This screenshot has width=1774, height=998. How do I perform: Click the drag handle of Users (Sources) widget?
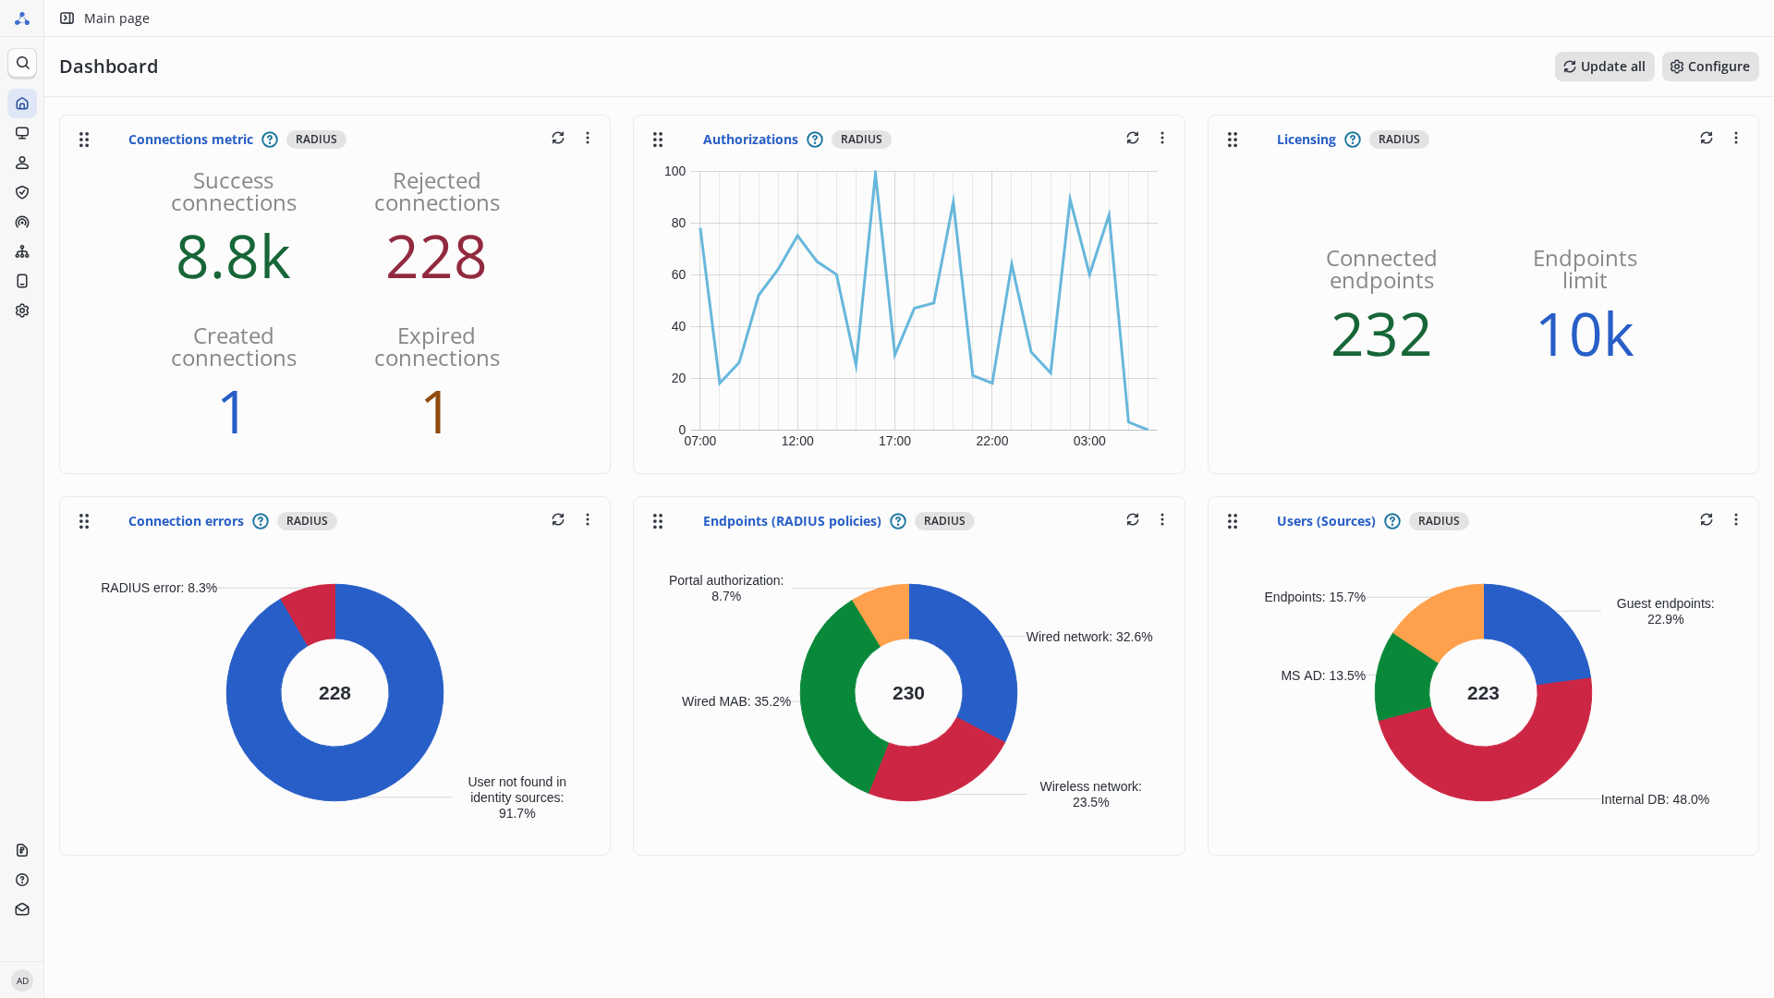1232,521
